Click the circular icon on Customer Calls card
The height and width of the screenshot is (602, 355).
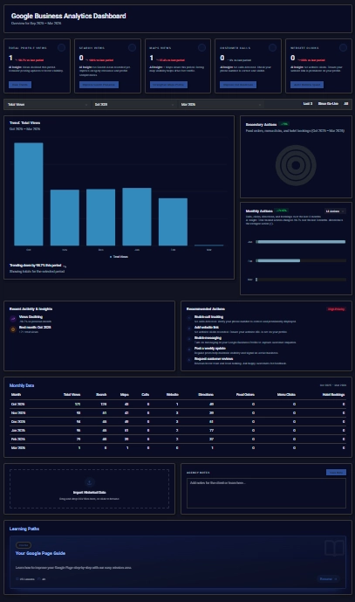click(273, 47)
